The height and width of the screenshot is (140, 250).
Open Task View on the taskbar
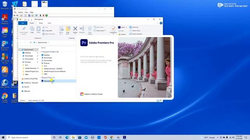click(61, 137)
